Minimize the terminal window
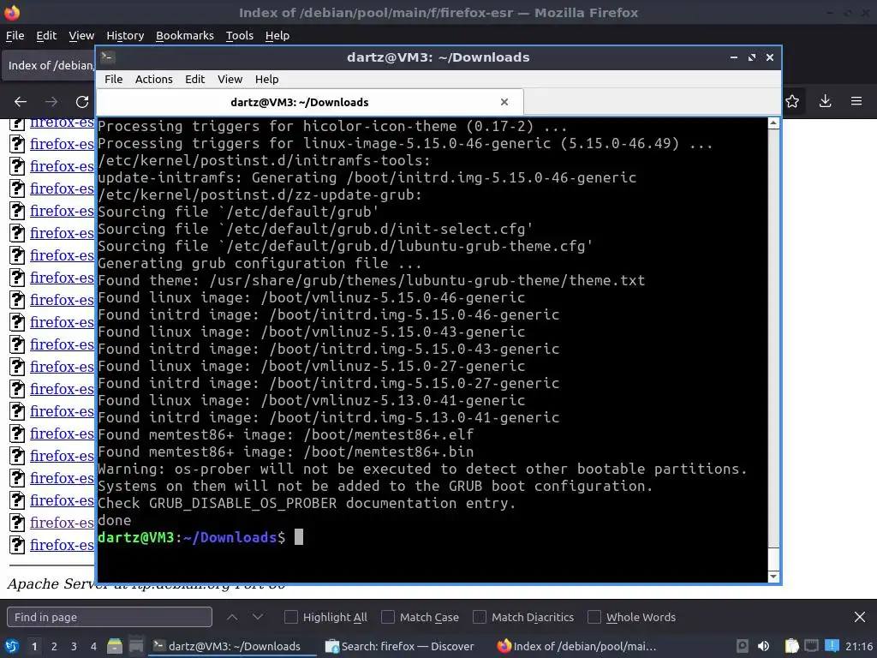 tap(734, 57)
